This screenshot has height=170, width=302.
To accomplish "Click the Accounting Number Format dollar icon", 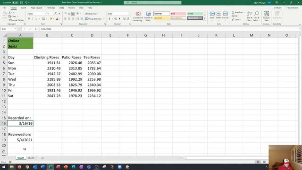I will tap(109, 19).
